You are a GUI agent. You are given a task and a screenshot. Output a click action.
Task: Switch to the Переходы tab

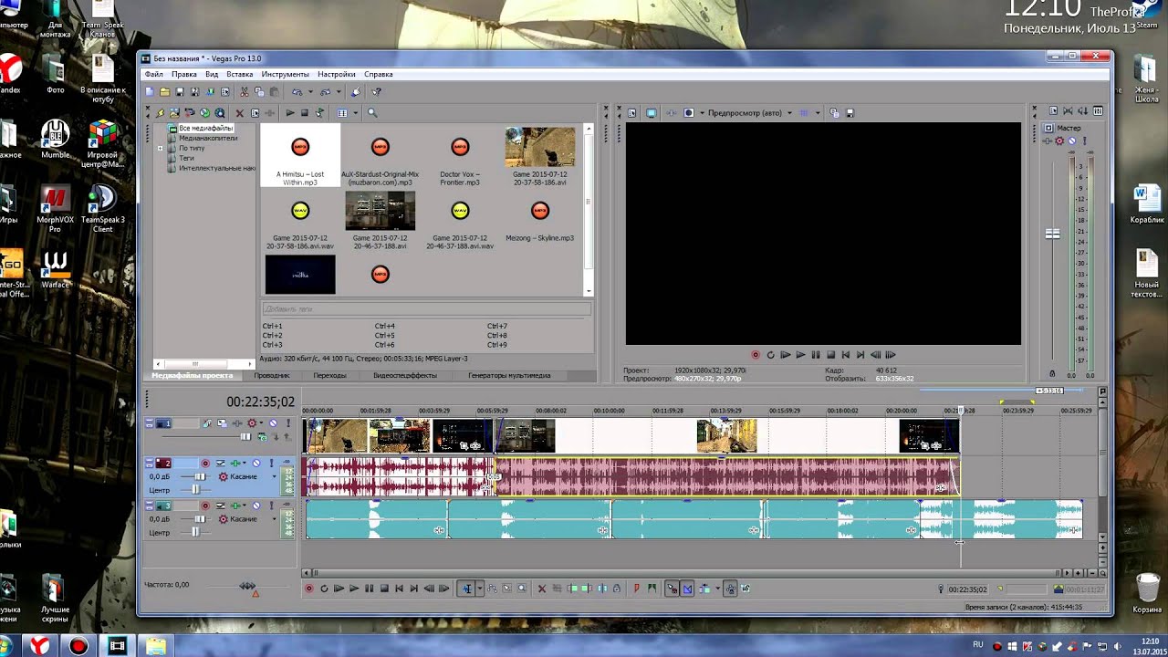[329, 375]
